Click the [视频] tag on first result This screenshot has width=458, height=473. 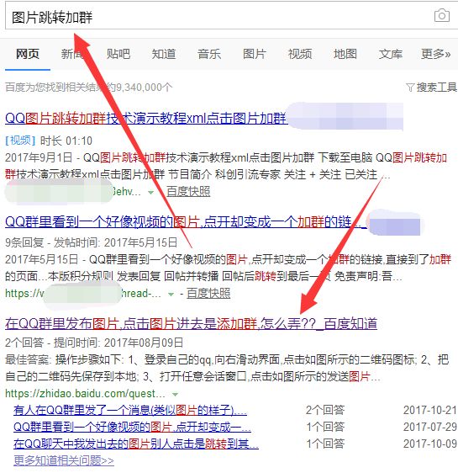pyautogui.click(x=20, y=141)
